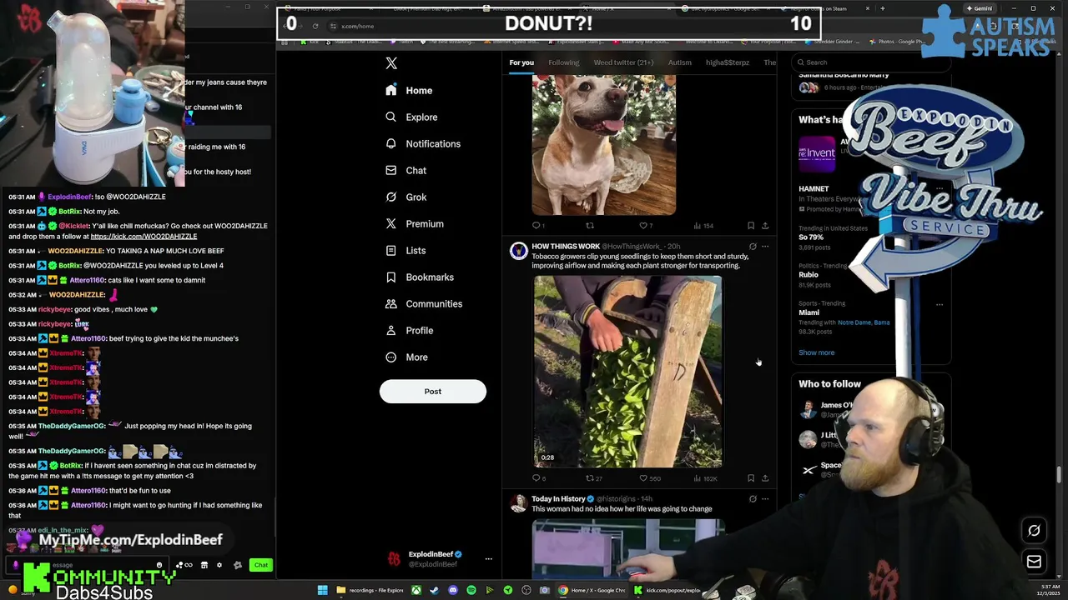
Task: Switch to Weed twitter (21+) tab
Action: 623,62
